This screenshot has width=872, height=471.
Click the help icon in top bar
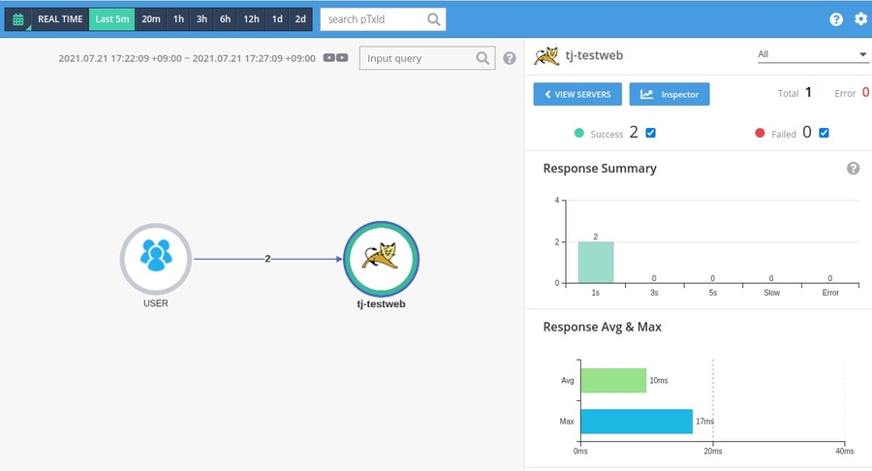tap(836, 19)
